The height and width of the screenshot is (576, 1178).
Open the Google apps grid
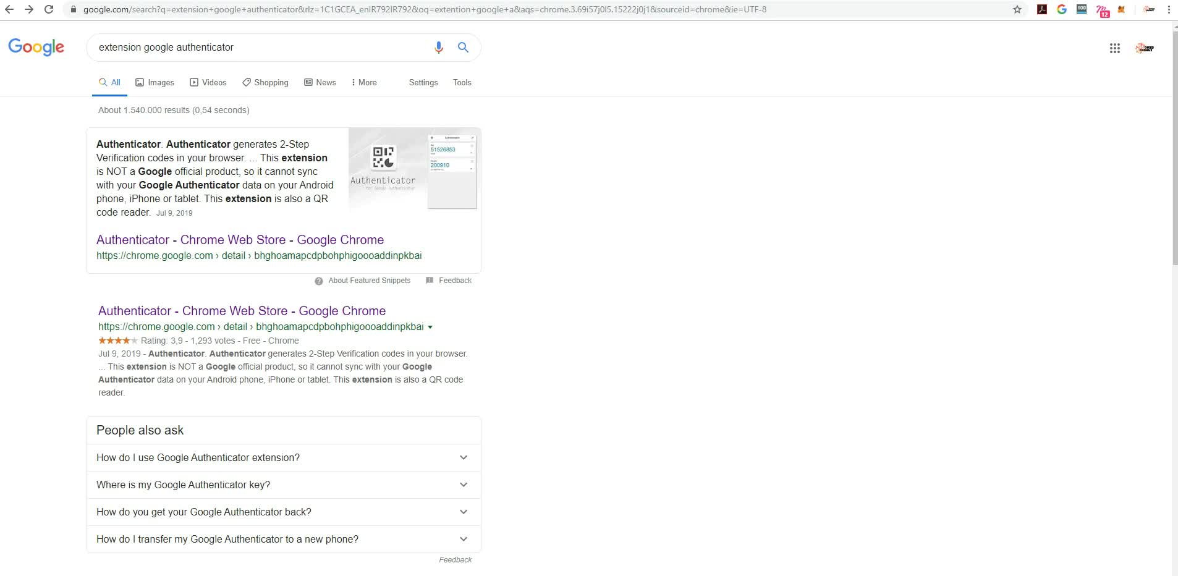click(x=1114, y=48)
